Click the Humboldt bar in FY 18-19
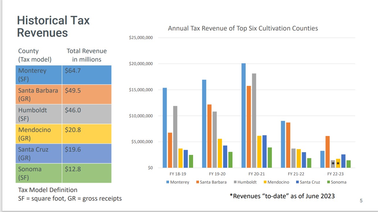This screenshot has width=378, height=212. (175, 137)
